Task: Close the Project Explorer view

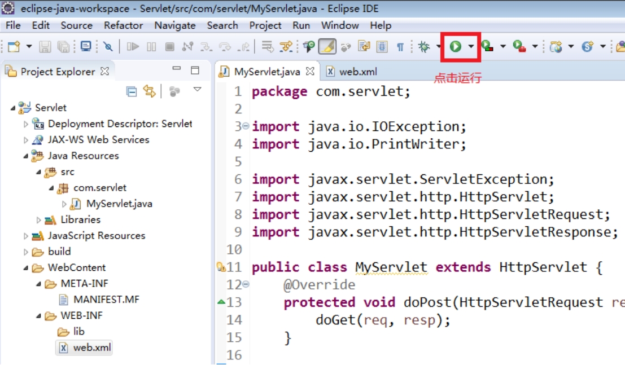Action: coord(105,71)
